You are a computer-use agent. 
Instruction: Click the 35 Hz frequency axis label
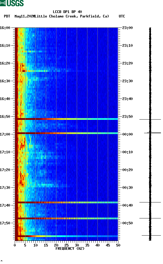pyautogui.click(x=87, y=245)
